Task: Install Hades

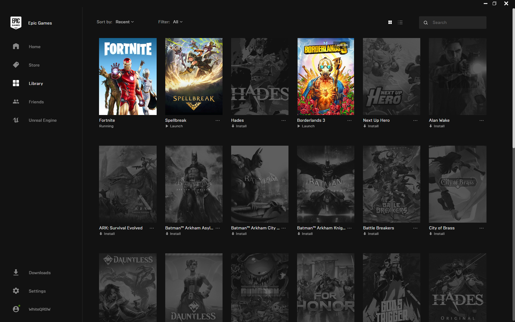Action: 239,126
